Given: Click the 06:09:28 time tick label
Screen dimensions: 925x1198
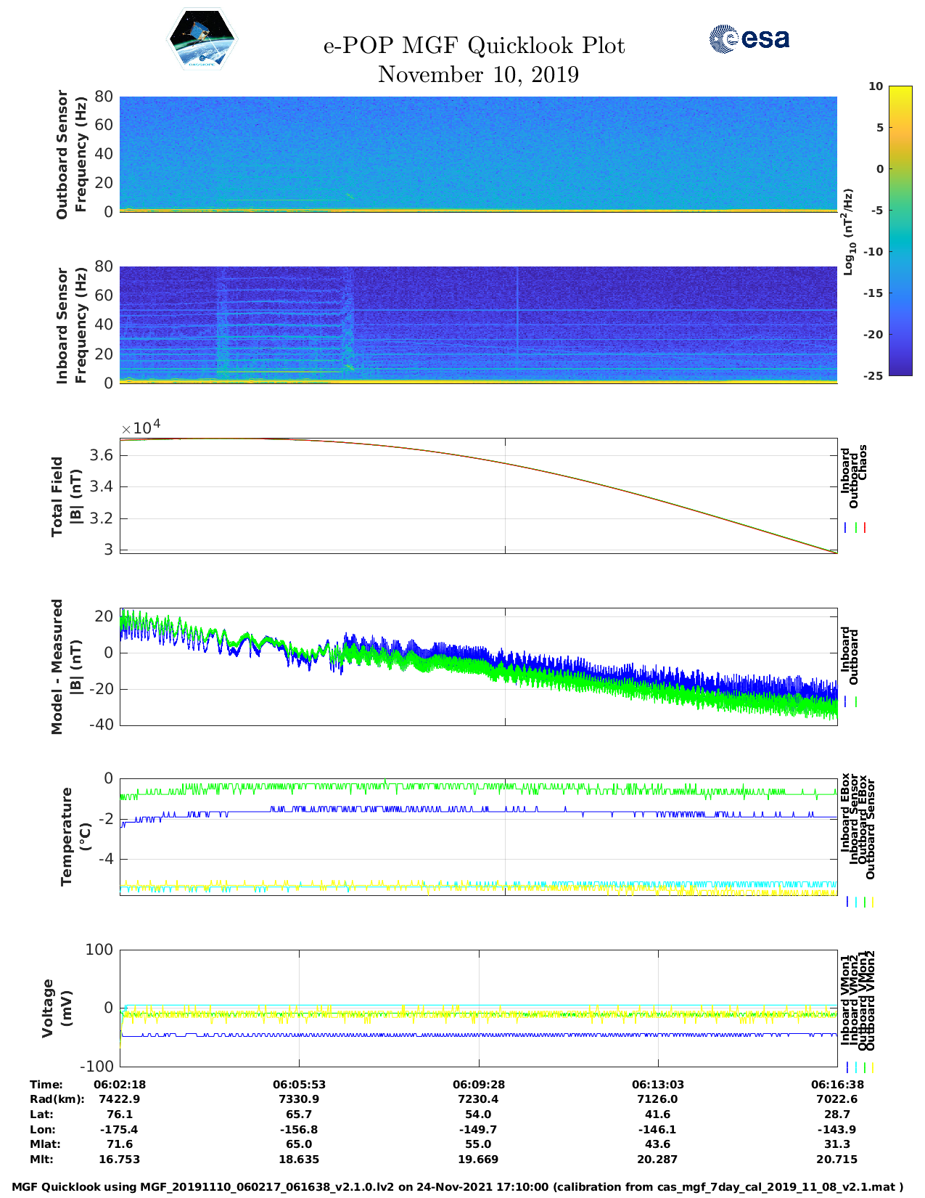Looking at the screenshot, I should click(478, 1084).
